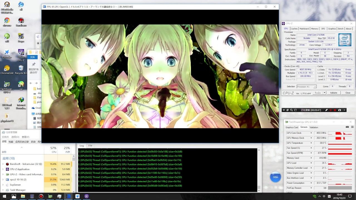Click the recorder bar camera capture icon
The height and width of the screenshot is (200, 356).
(x=340, y=110)
